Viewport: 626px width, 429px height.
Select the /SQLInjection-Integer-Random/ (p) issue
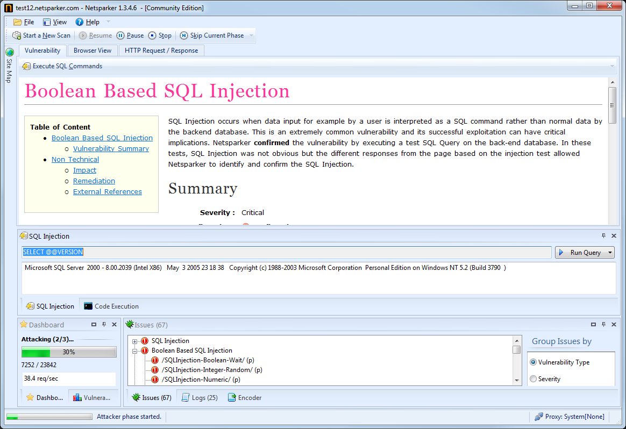pyautogui.click(x=212, y=370)
